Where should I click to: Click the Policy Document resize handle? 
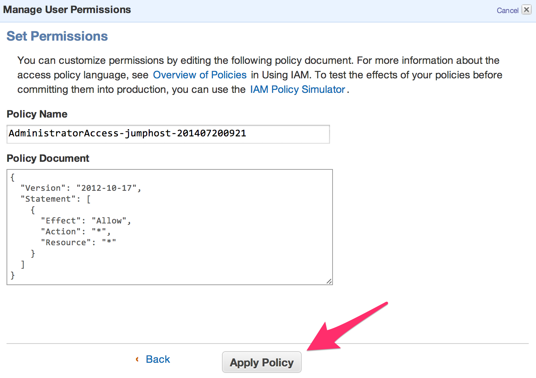pos(329,281)
